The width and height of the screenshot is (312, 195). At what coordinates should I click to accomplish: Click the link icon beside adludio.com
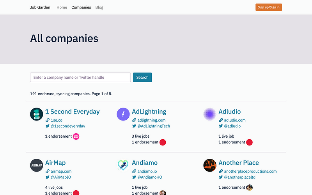(x=221, y=120)
